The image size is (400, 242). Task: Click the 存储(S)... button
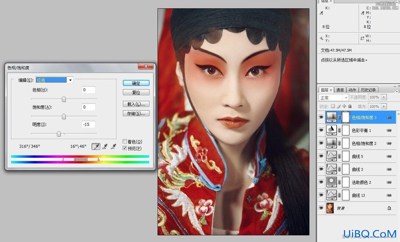[x=136, y=114]
